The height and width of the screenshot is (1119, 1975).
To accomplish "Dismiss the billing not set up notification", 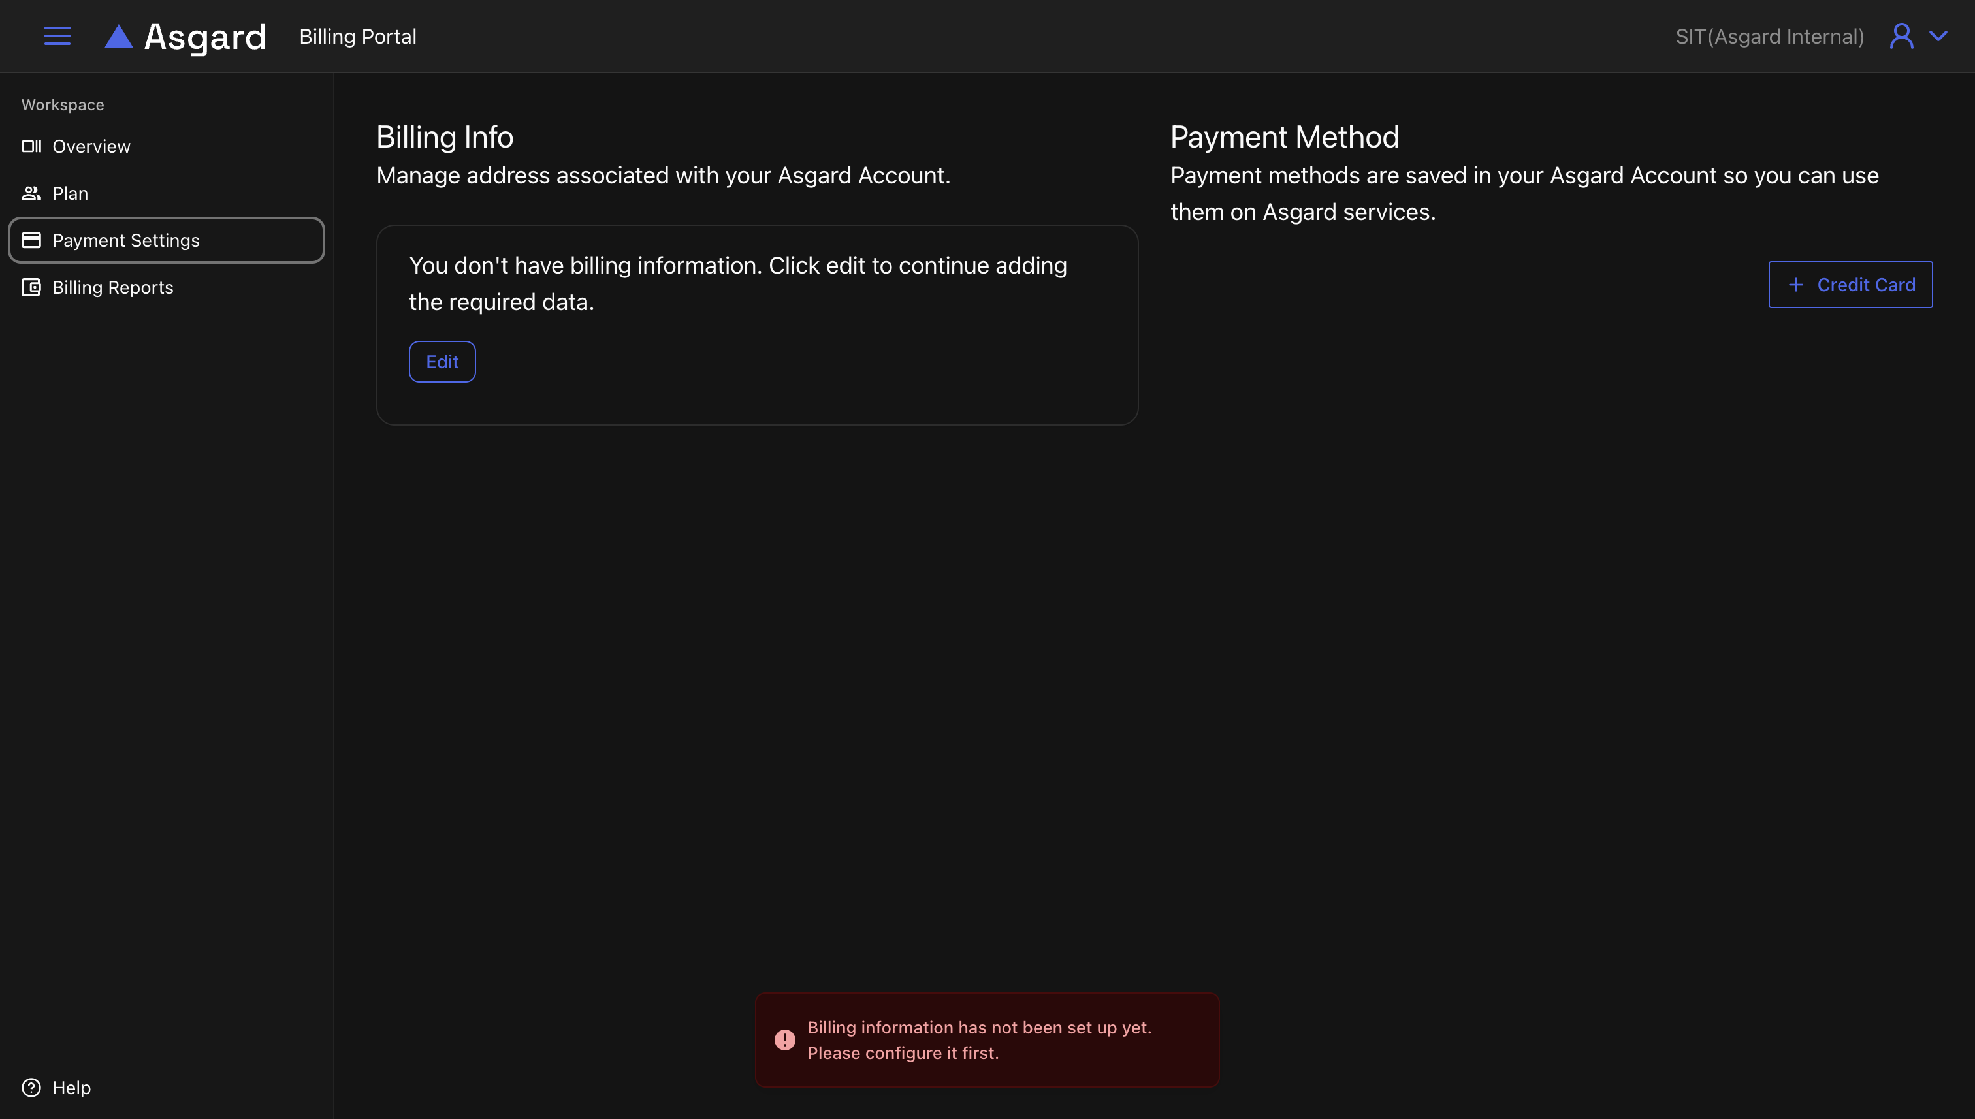I will [986, 1040].
